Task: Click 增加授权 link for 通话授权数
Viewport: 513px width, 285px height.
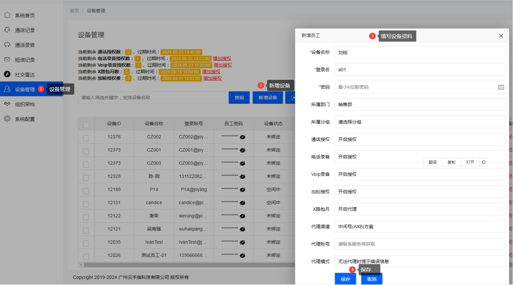Action: pyautogui.click(x=222, y=59)
